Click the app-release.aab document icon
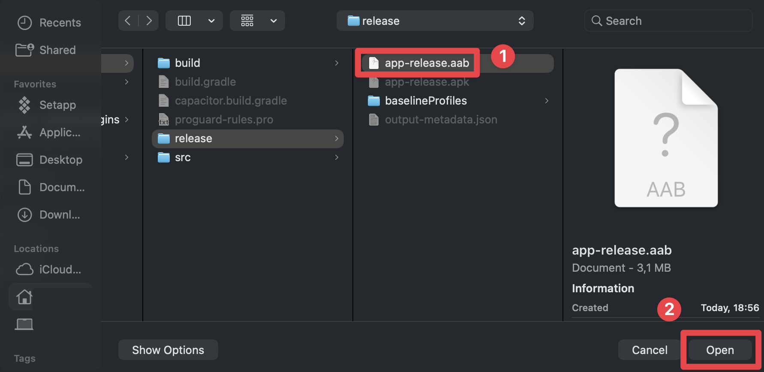Image resolution: width=764 pixels, height=372 pixels. click(x=374, y=63)
